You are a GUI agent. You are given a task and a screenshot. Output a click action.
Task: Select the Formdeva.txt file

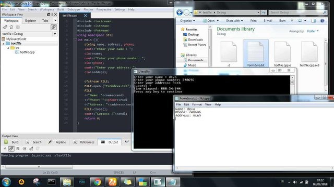click(256, 54)
